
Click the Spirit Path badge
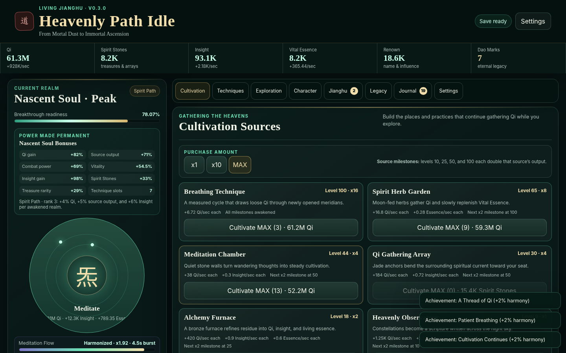coord(145,91)
